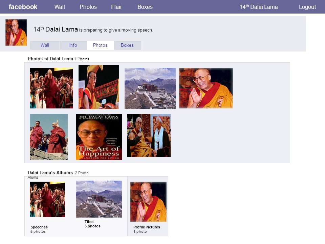Click the Tibet album title
The image size is (325, 244).
point(89,222)
